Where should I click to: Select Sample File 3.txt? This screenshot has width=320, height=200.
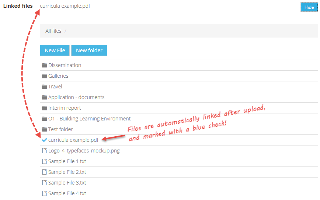67,183
